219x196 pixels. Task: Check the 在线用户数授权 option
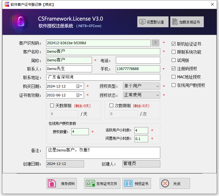173,85
